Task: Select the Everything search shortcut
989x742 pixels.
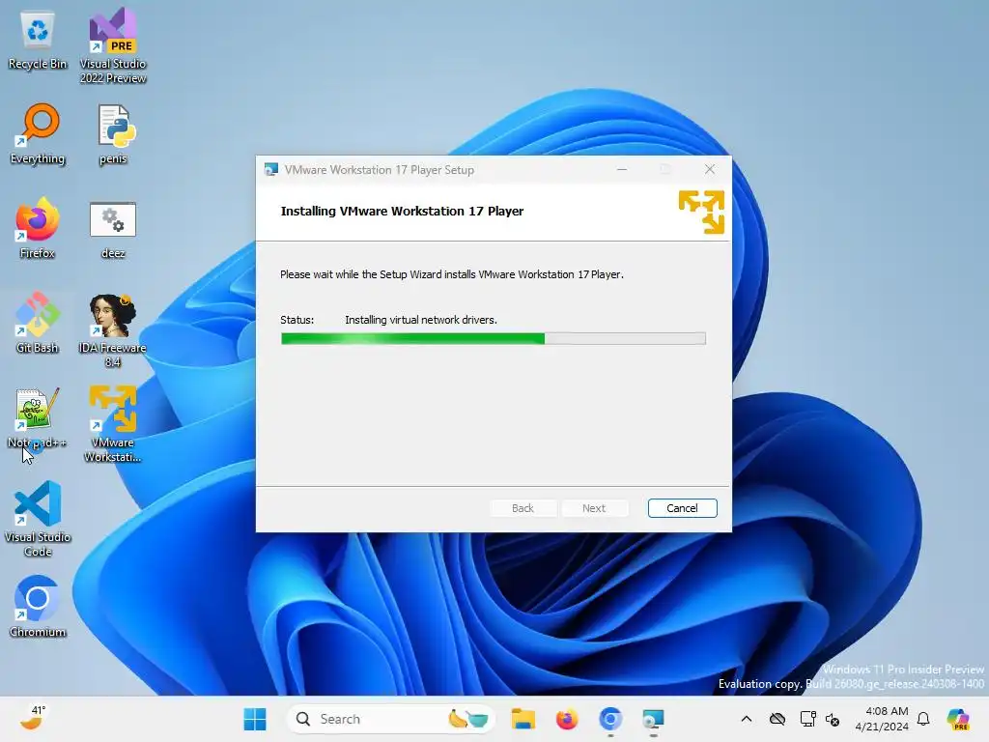Action: [x=38, y=133]
